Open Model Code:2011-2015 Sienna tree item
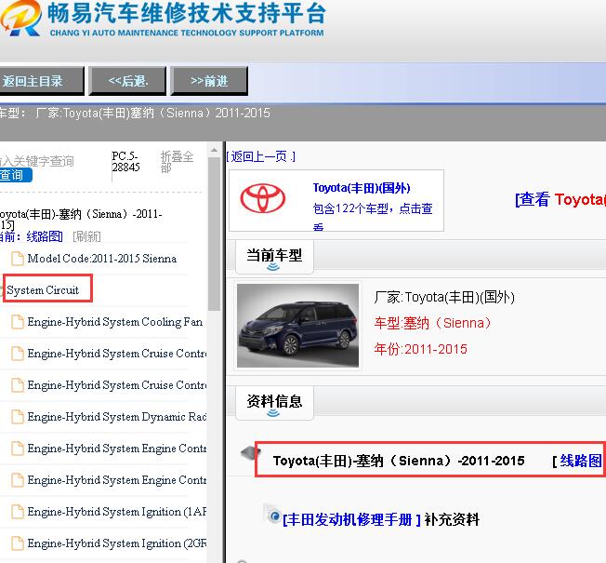The width and height of the screenshot is (606, 563). tap(102, 259)
